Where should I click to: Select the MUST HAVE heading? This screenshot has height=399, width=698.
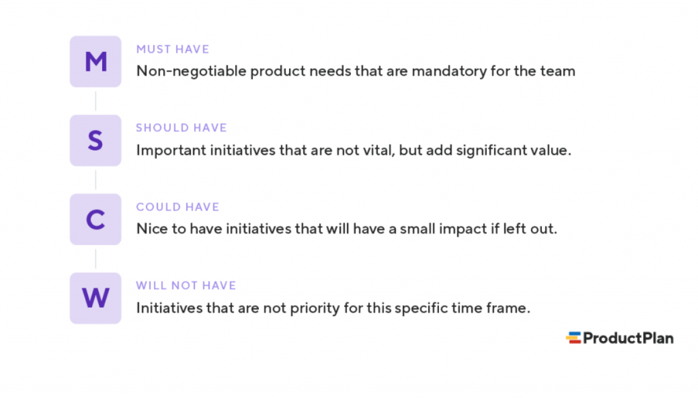(x=172, y=49)
